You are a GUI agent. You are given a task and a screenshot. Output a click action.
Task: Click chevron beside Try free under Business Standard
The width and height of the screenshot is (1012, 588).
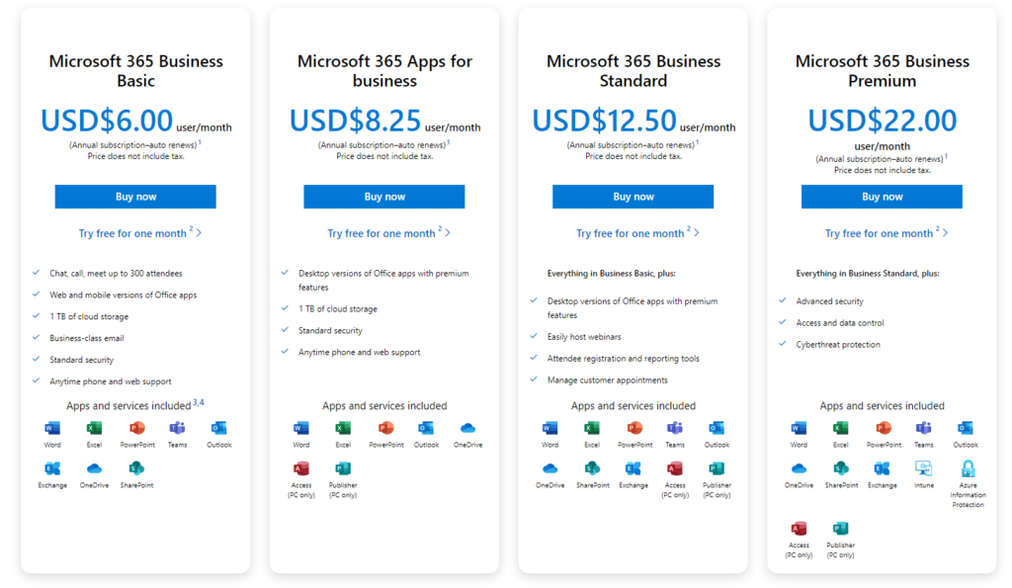697,233
